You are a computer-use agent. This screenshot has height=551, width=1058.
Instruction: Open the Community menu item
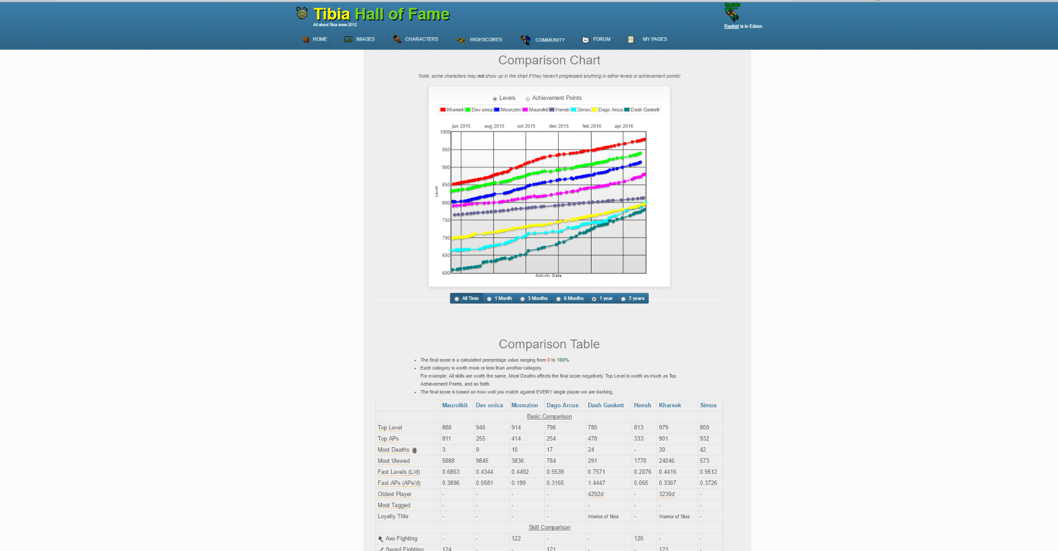point(550,40)
